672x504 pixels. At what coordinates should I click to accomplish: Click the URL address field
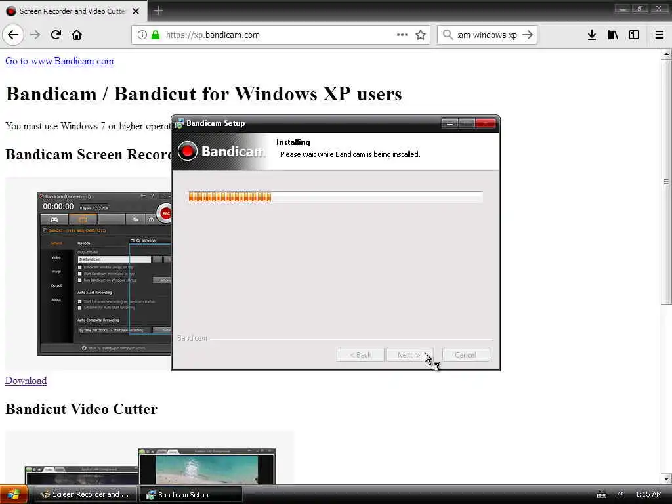(x=281, y=35)
